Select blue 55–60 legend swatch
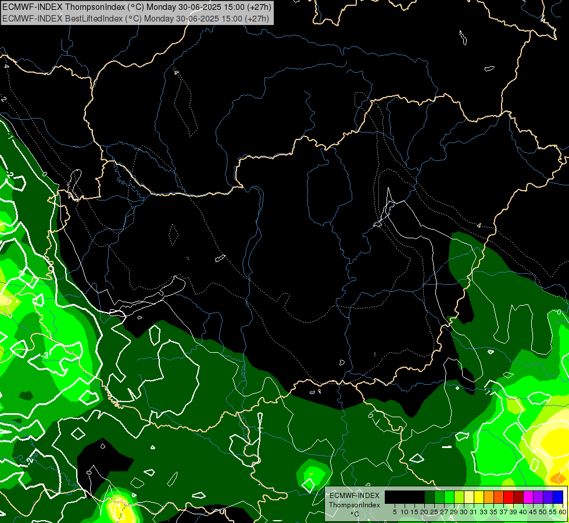The height and width of the screenshot is (523, 569). coord(558,497)
